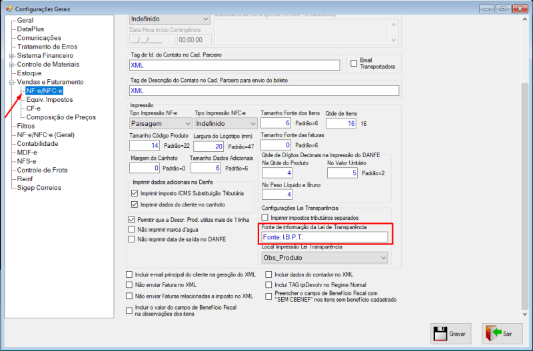Click the Largura do Logotipo field

(x=209, y=147)
